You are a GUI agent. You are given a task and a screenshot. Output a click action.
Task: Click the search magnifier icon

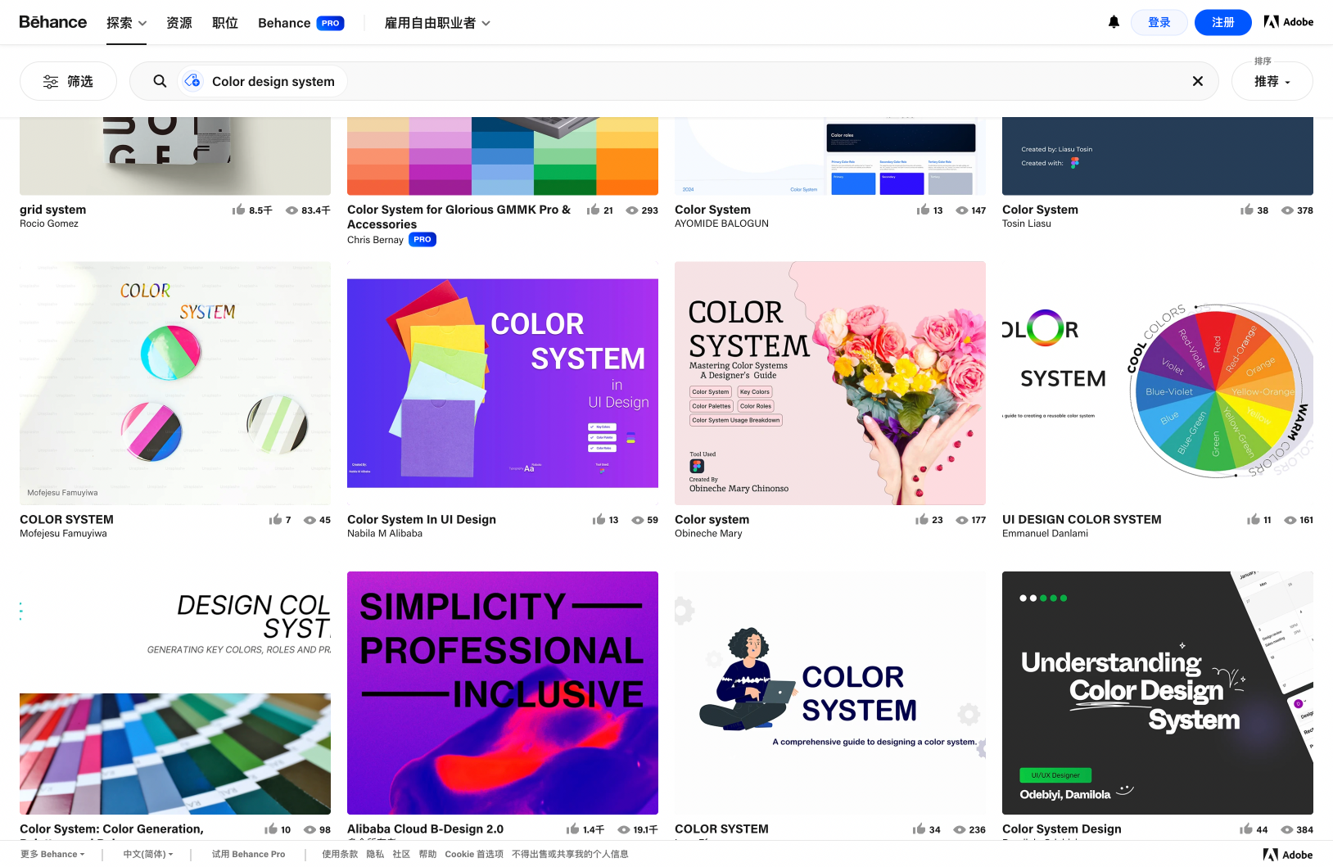click(160, 81)
